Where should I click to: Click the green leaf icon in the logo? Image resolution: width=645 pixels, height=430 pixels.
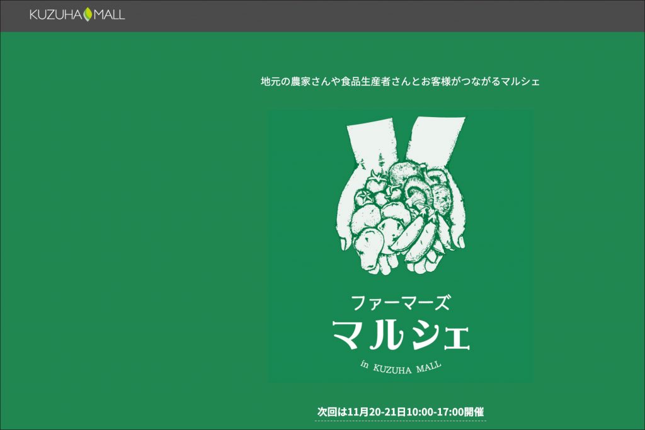[88, 14]
